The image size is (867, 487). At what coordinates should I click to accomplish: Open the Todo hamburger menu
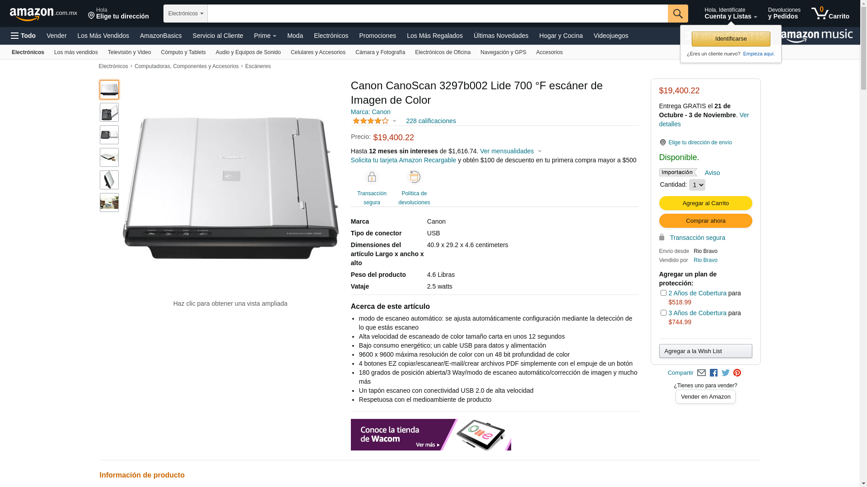[x=23, y=36]
